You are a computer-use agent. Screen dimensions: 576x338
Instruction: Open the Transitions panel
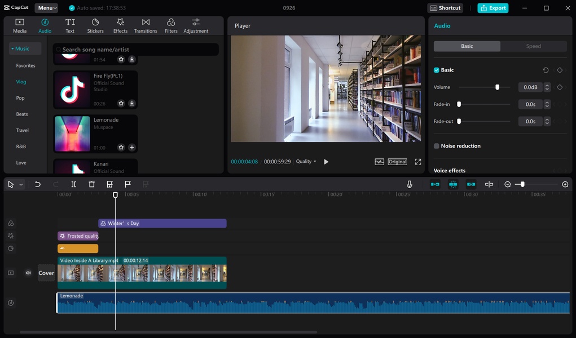coord(146,25)
